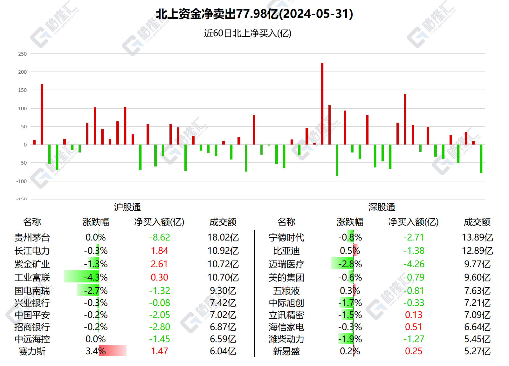Select stock name 迈瑞医疗

286,264
